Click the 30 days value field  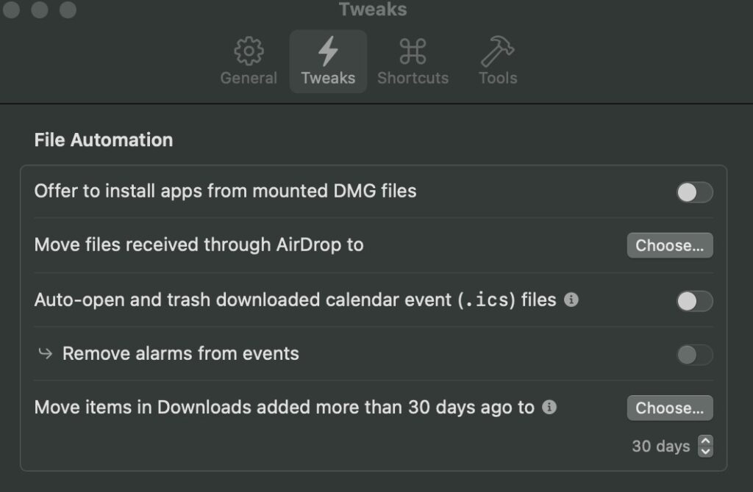(x=661, y=446)
